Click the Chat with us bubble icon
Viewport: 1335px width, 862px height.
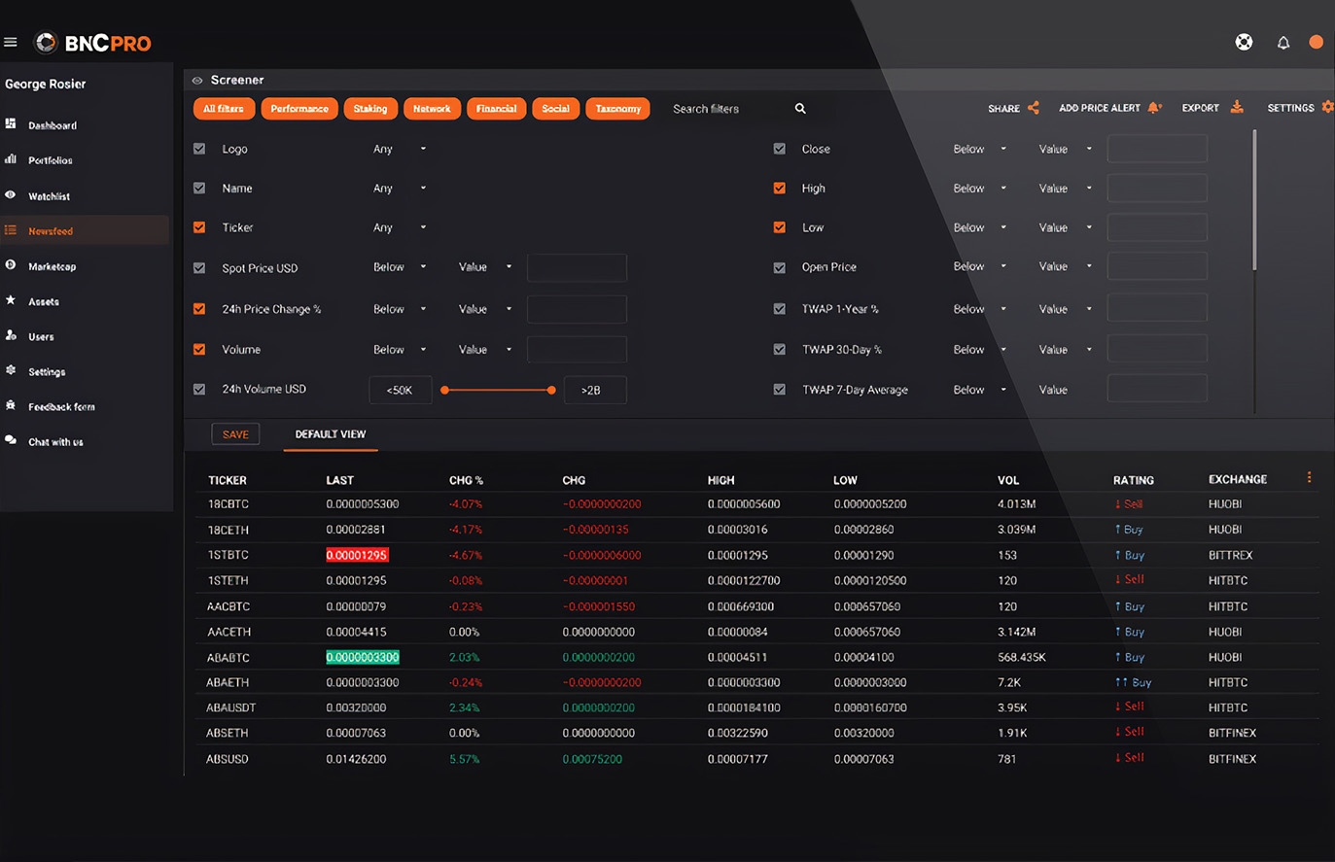point(11,440)
